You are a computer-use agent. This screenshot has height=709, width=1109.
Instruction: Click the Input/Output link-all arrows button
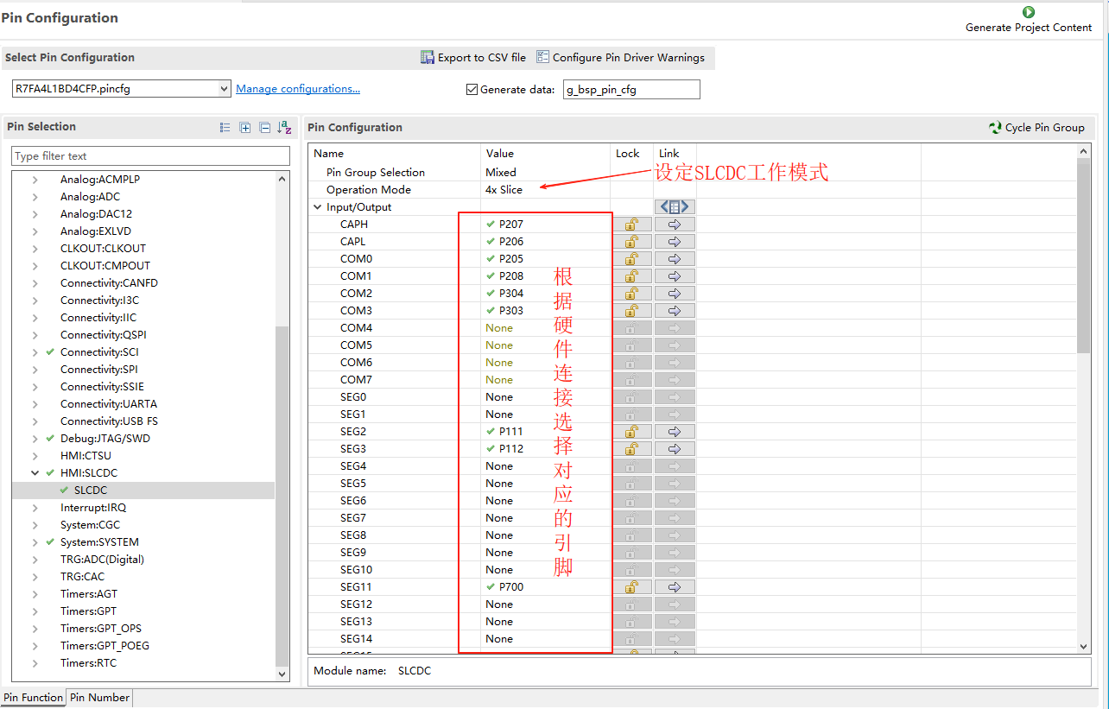675,206
